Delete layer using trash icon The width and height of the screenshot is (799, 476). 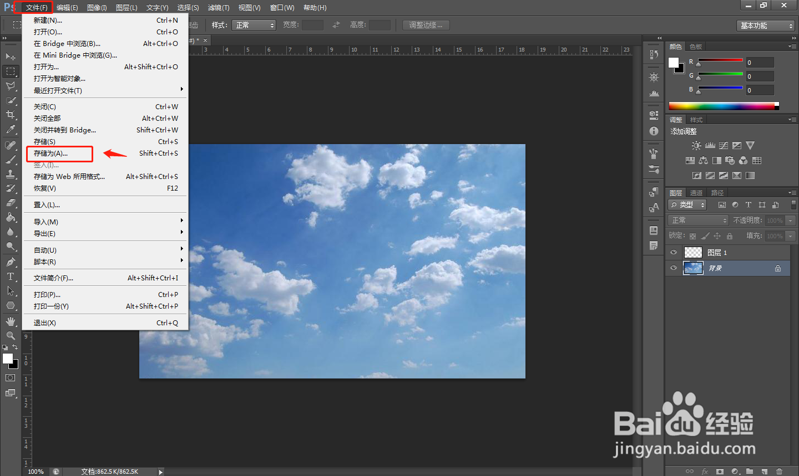pyautogui.click(x=779, y=472)
